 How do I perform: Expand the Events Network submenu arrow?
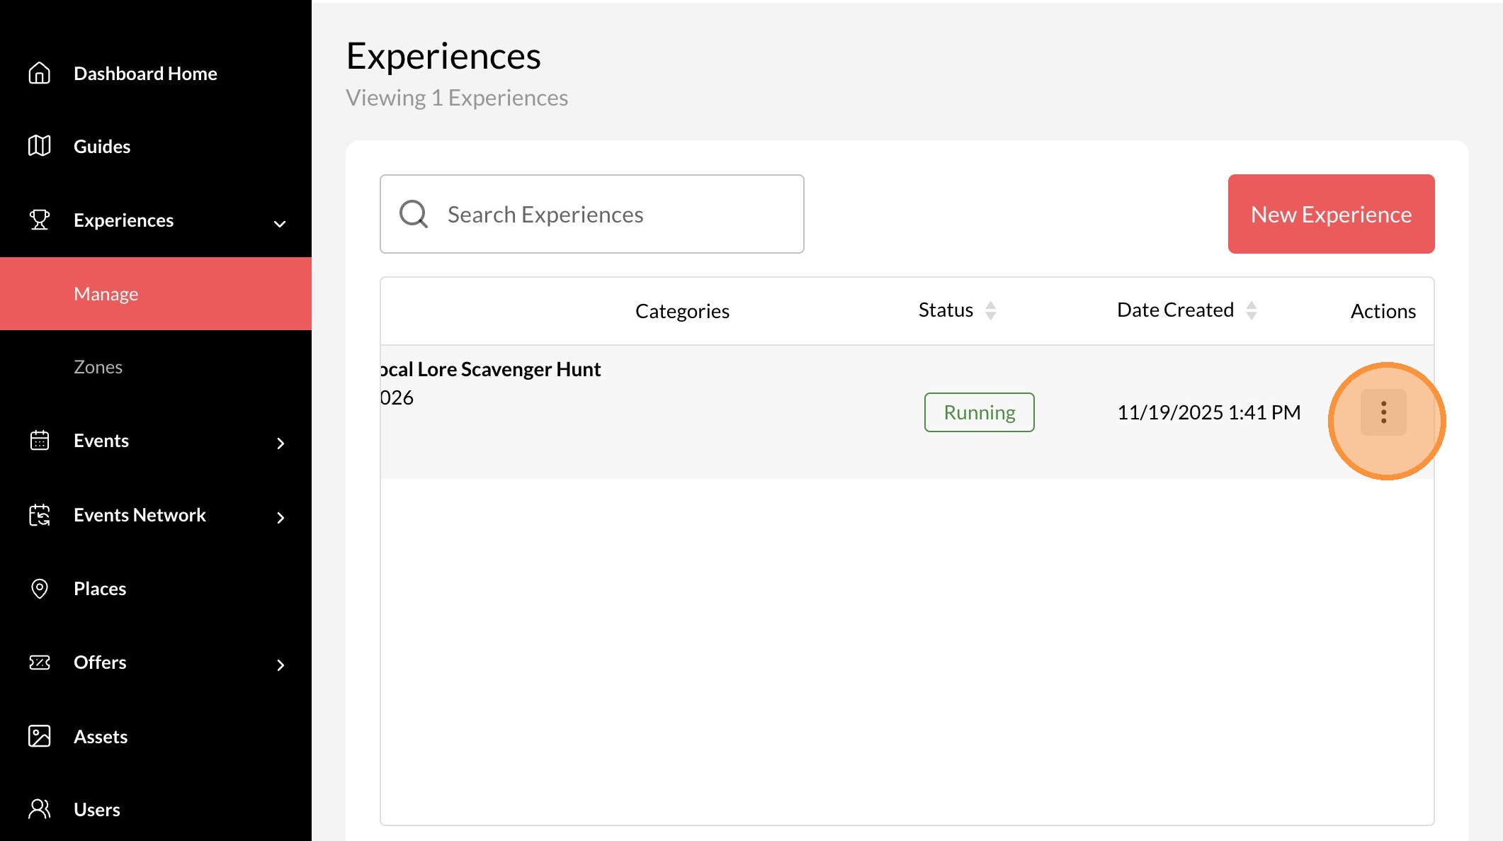pos(280,518)
